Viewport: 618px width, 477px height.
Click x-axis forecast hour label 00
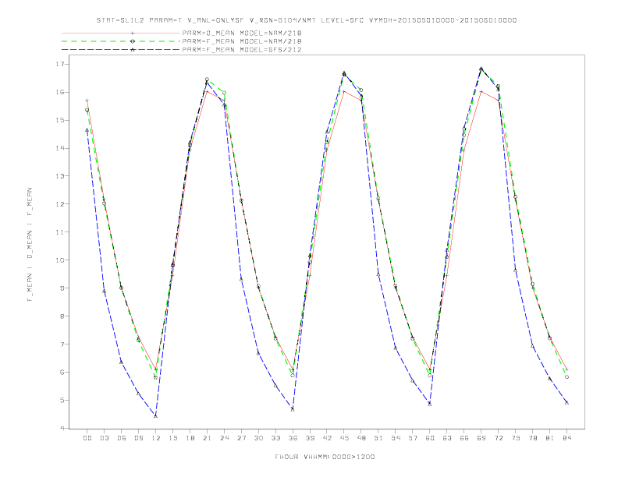[87, 438]
